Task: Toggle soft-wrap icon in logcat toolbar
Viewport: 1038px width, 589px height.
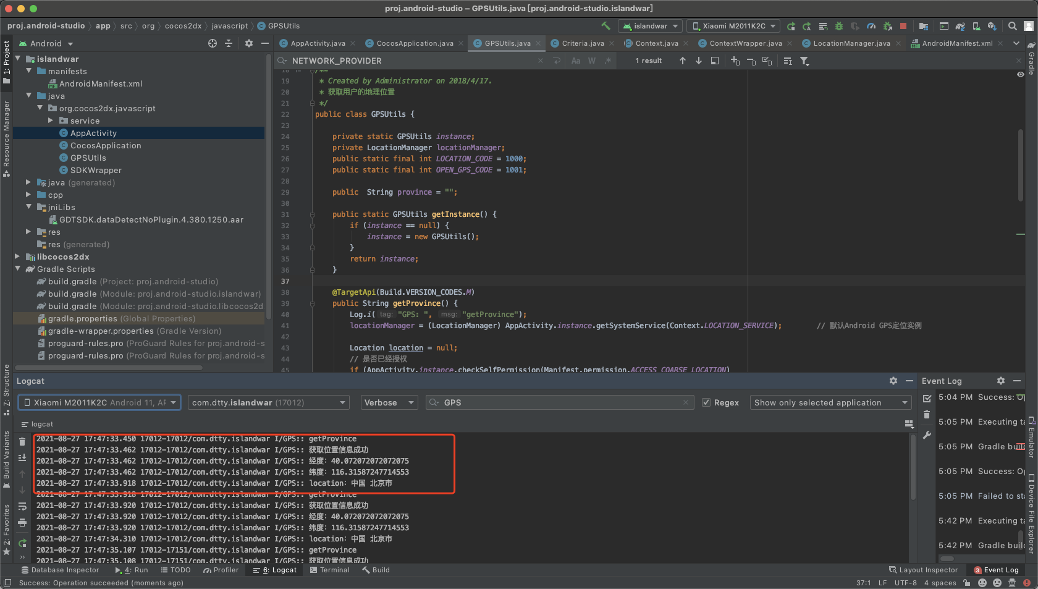Action: 22,506
